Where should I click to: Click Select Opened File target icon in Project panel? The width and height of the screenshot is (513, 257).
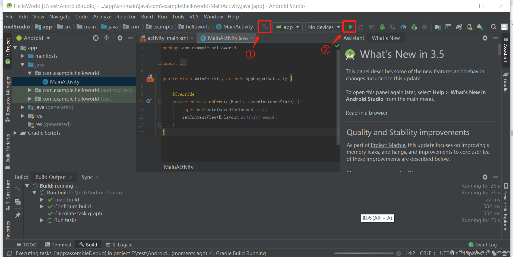click(96, 38)
